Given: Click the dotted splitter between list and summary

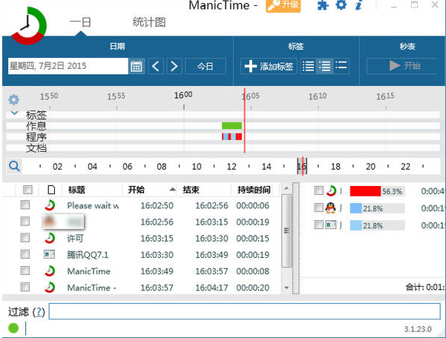Looking at the screenshot, I should [296, 239].
